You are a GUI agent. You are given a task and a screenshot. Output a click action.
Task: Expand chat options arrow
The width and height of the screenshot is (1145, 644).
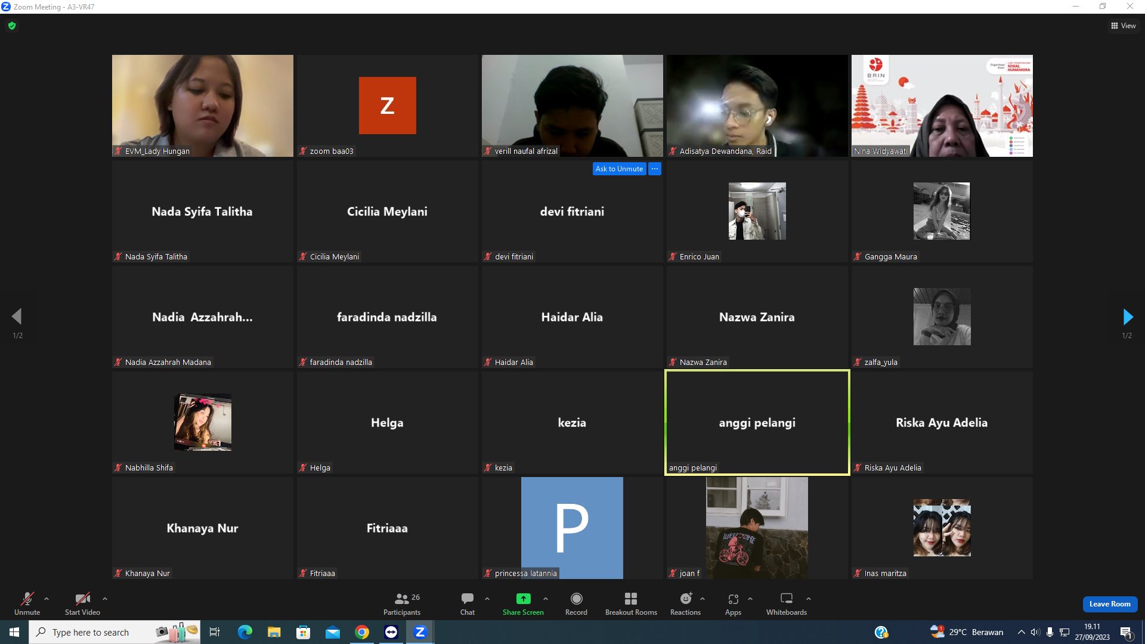click(487, 599)
